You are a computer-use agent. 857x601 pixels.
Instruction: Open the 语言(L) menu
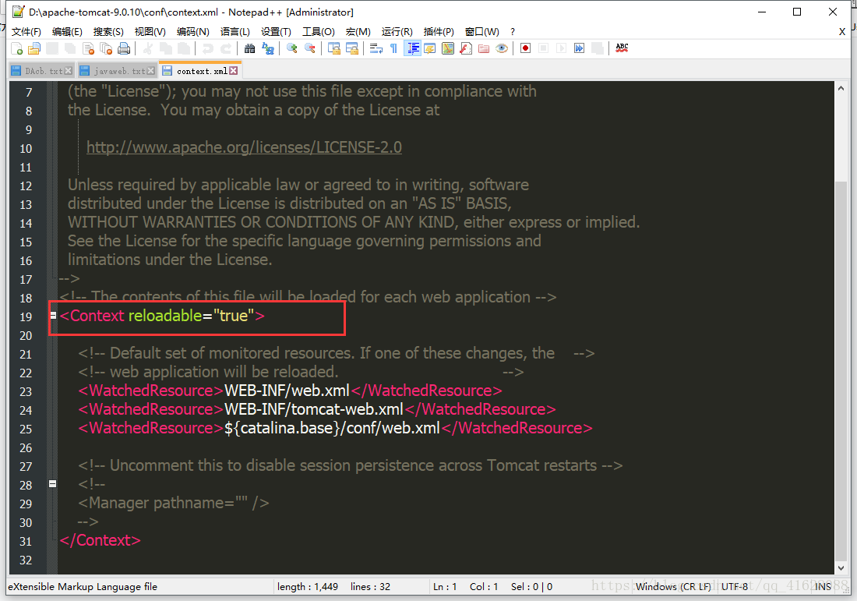[235, 32]
